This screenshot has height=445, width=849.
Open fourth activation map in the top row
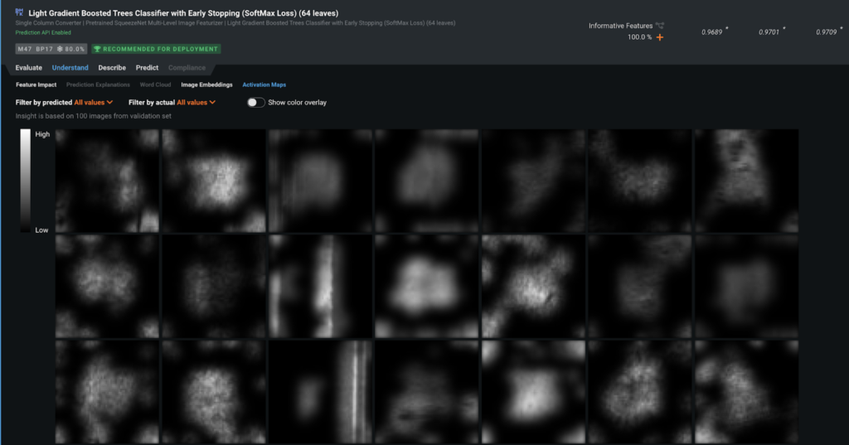click(x=427, y=181)
